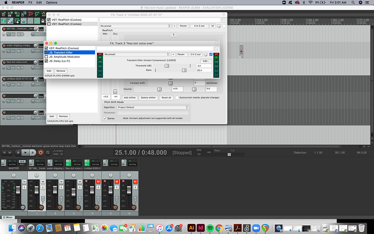
Task: Go to project start in transport
Action: 4,152
